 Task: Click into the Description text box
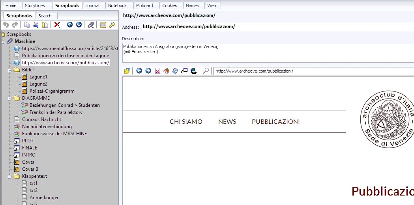[268, 53]
